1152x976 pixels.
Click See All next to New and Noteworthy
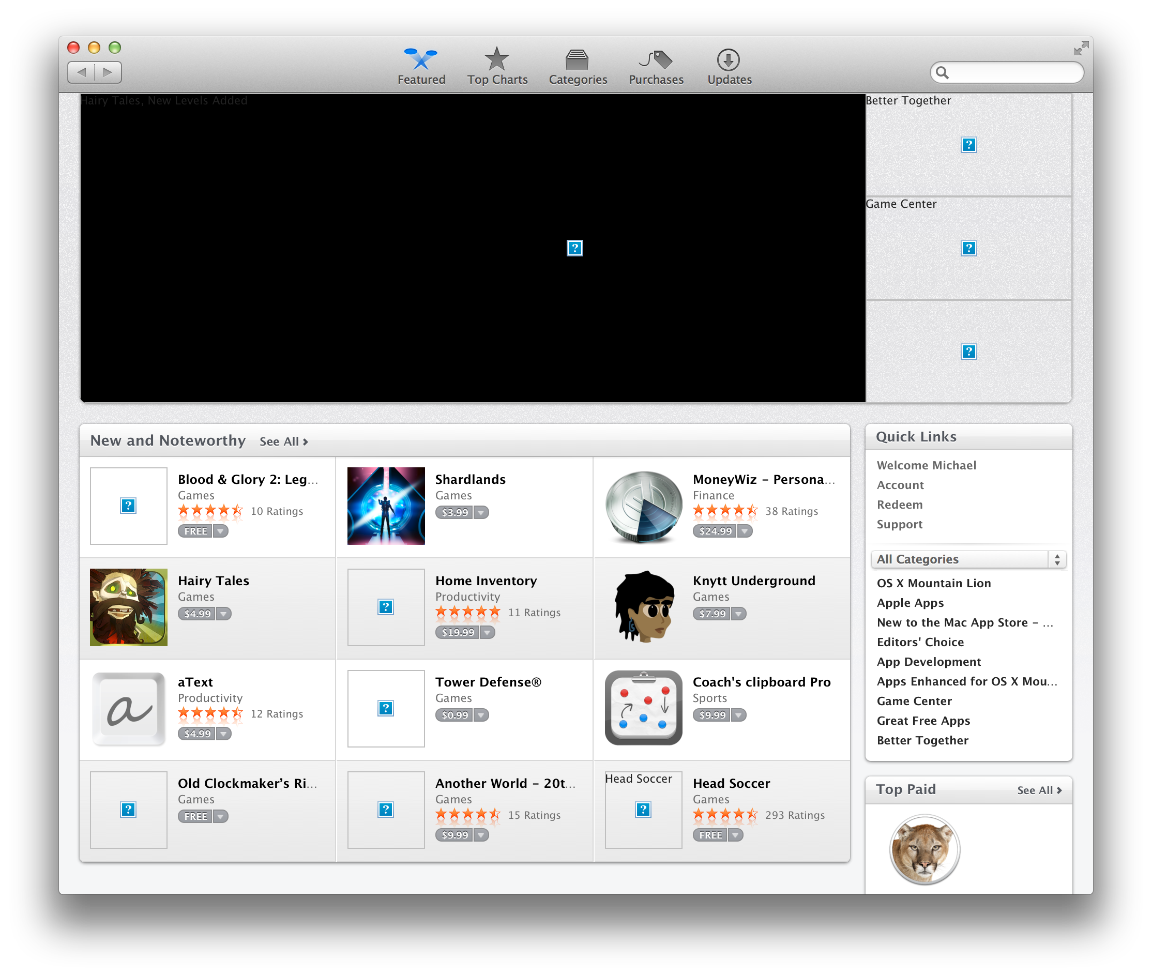[284, 441]
